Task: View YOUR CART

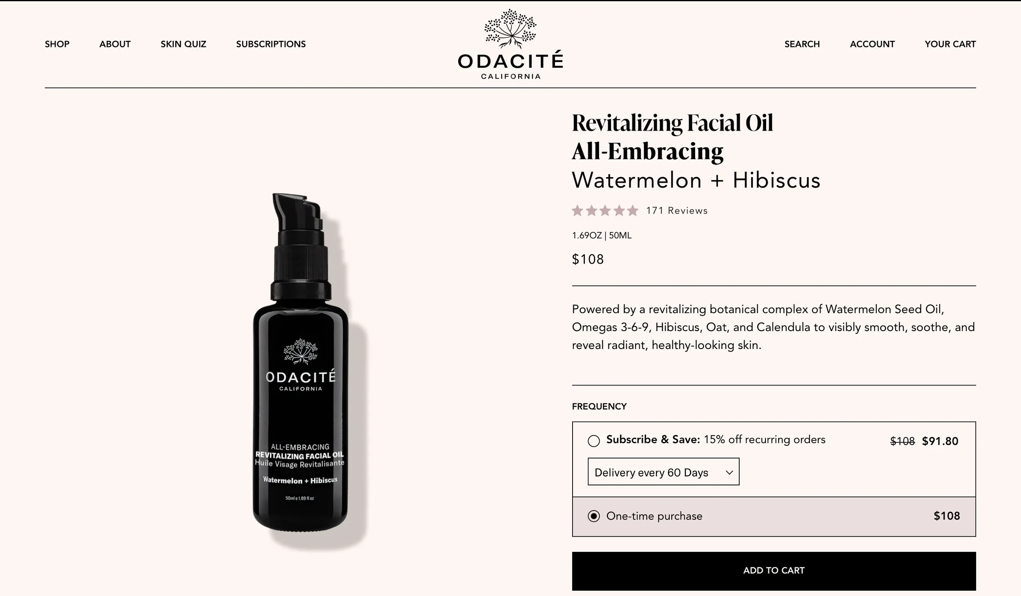Action: tap(950, 44)
